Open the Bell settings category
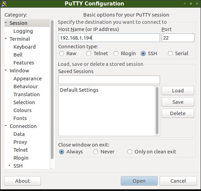 point(18,55)
